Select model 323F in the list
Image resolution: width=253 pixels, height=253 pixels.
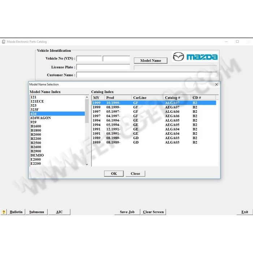[x=57, y=110]
